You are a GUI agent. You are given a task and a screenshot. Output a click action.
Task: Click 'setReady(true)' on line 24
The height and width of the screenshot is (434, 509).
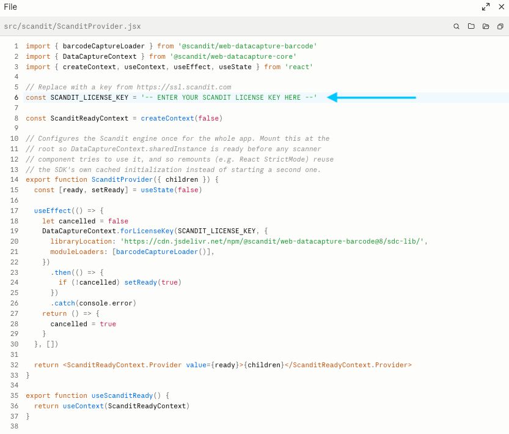click(153, 282)
